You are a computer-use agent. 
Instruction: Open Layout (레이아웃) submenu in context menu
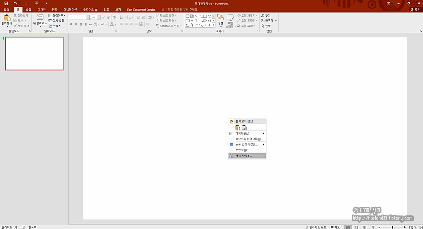point(247,133)
